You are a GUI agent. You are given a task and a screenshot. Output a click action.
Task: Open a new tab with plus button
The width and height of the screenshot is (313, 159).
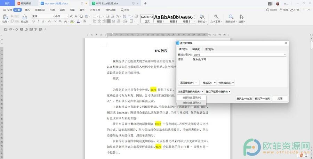pyautogui.click(x=145, y=3)
